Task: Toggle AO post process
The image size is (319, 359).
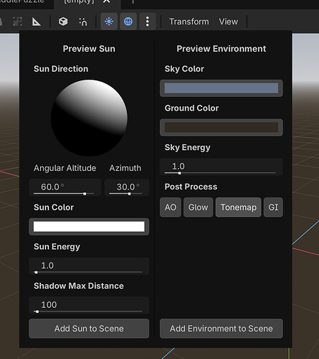Action: [171, 208]
